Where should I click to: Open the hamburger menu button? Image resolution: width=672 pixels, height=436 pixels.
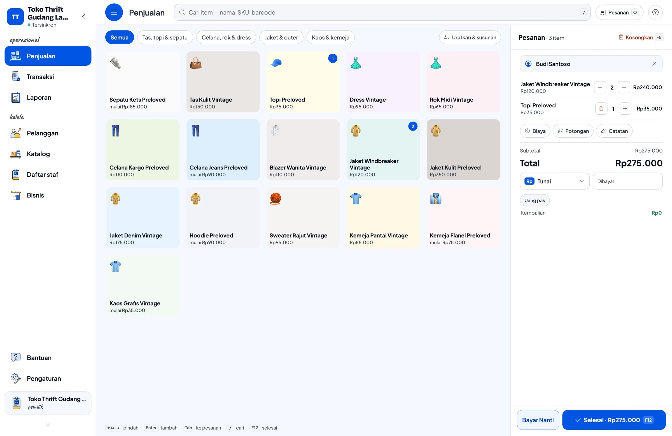(x=114, y=12)
